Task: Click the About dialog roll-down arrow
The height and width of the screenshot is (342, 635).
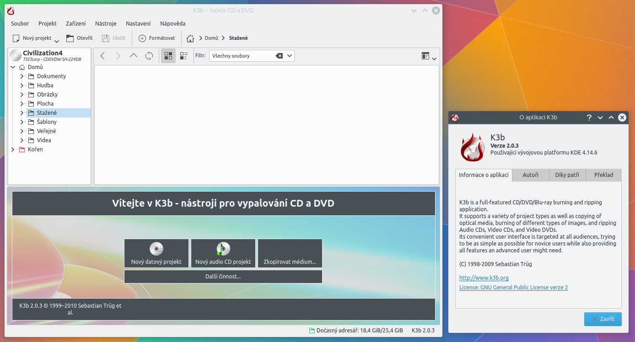Action: 600,118
